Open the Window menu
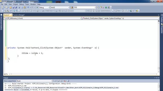 (33, 4)
